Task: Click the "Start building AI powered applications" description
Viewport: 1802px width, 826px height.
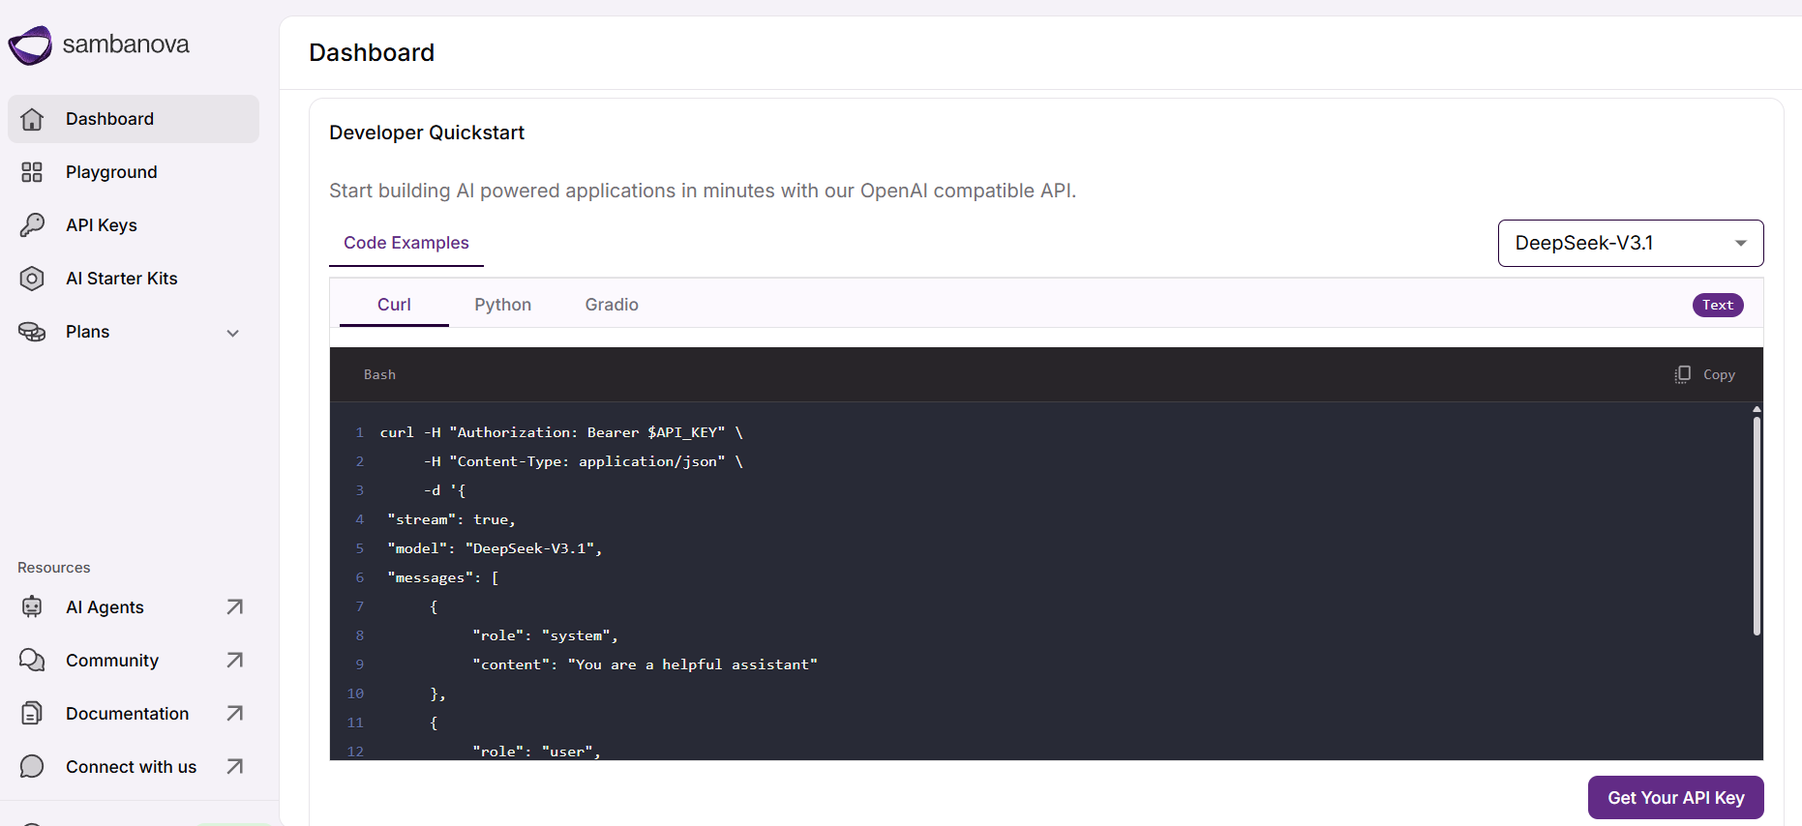Action: 703,191
